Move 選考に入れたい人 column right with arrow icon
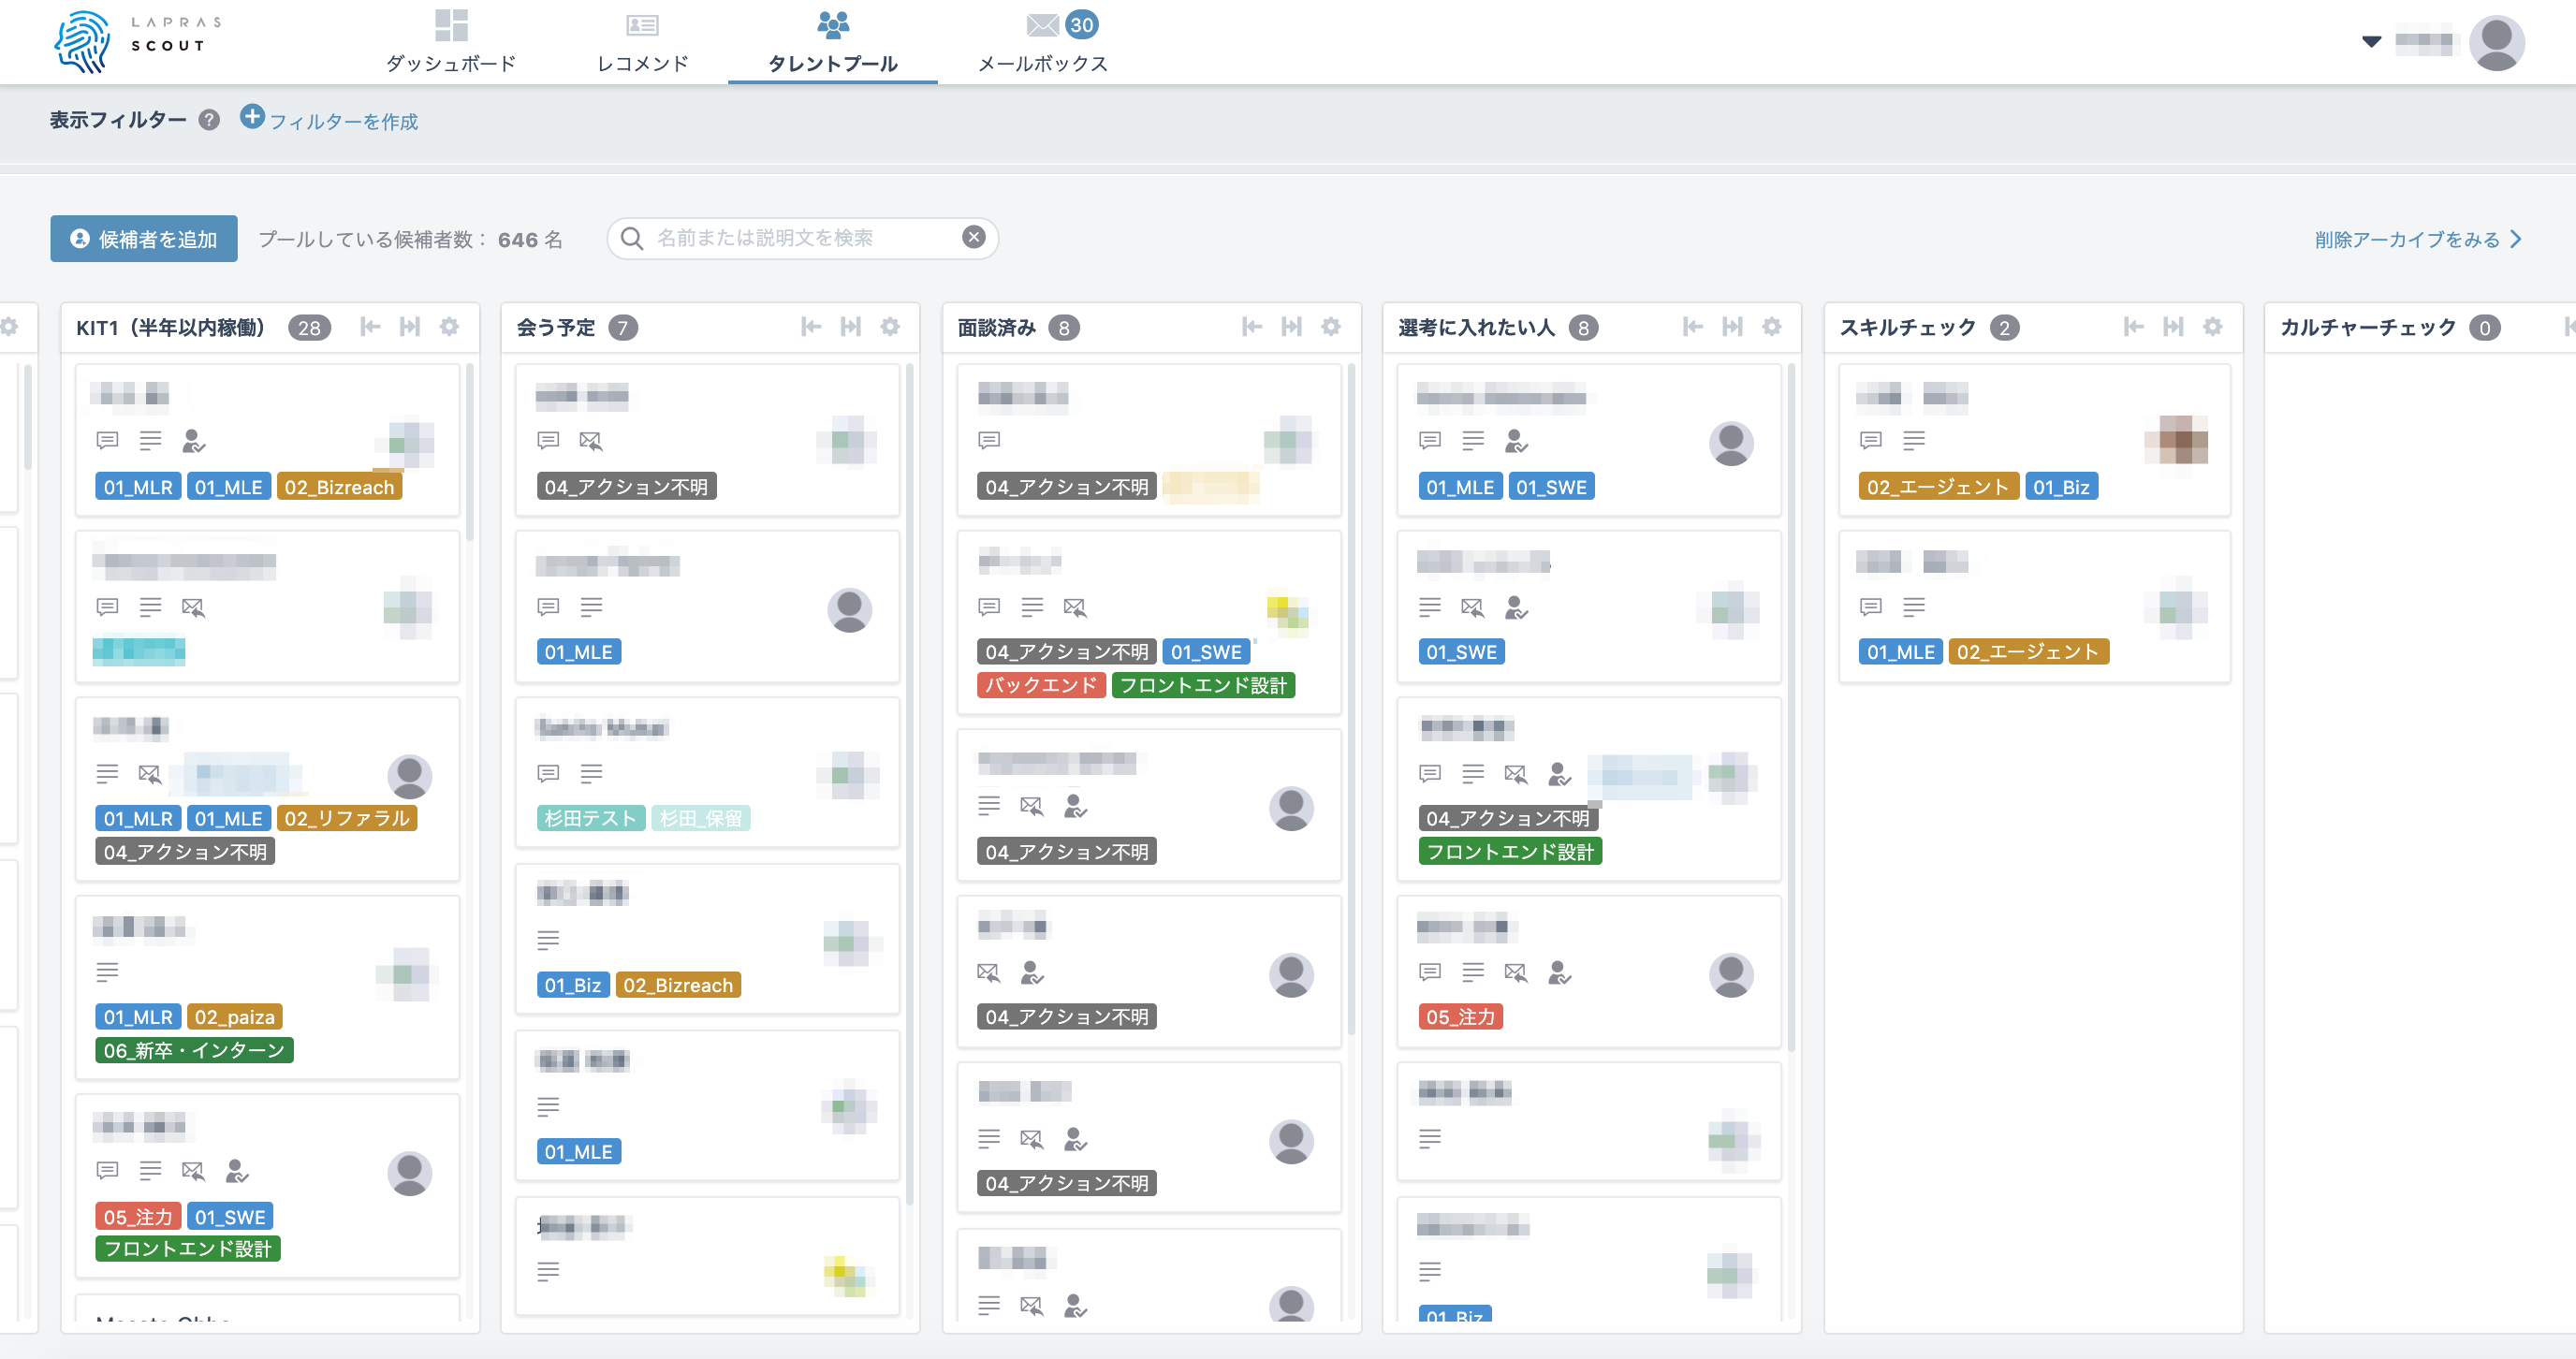Viewport: 2576px width, 1359px height. click(1732, 327)
